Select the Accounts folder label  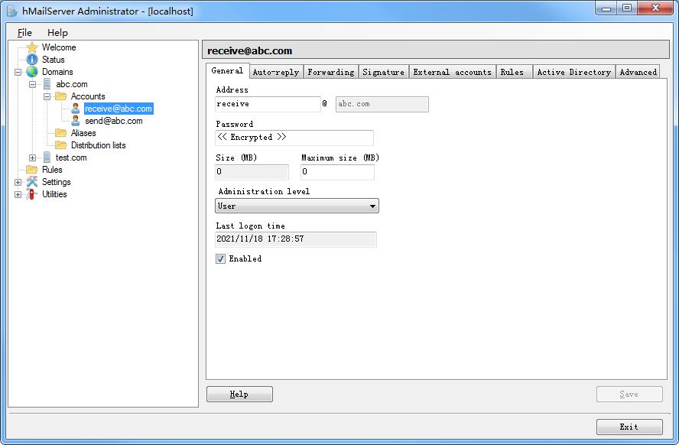[88, 96]
